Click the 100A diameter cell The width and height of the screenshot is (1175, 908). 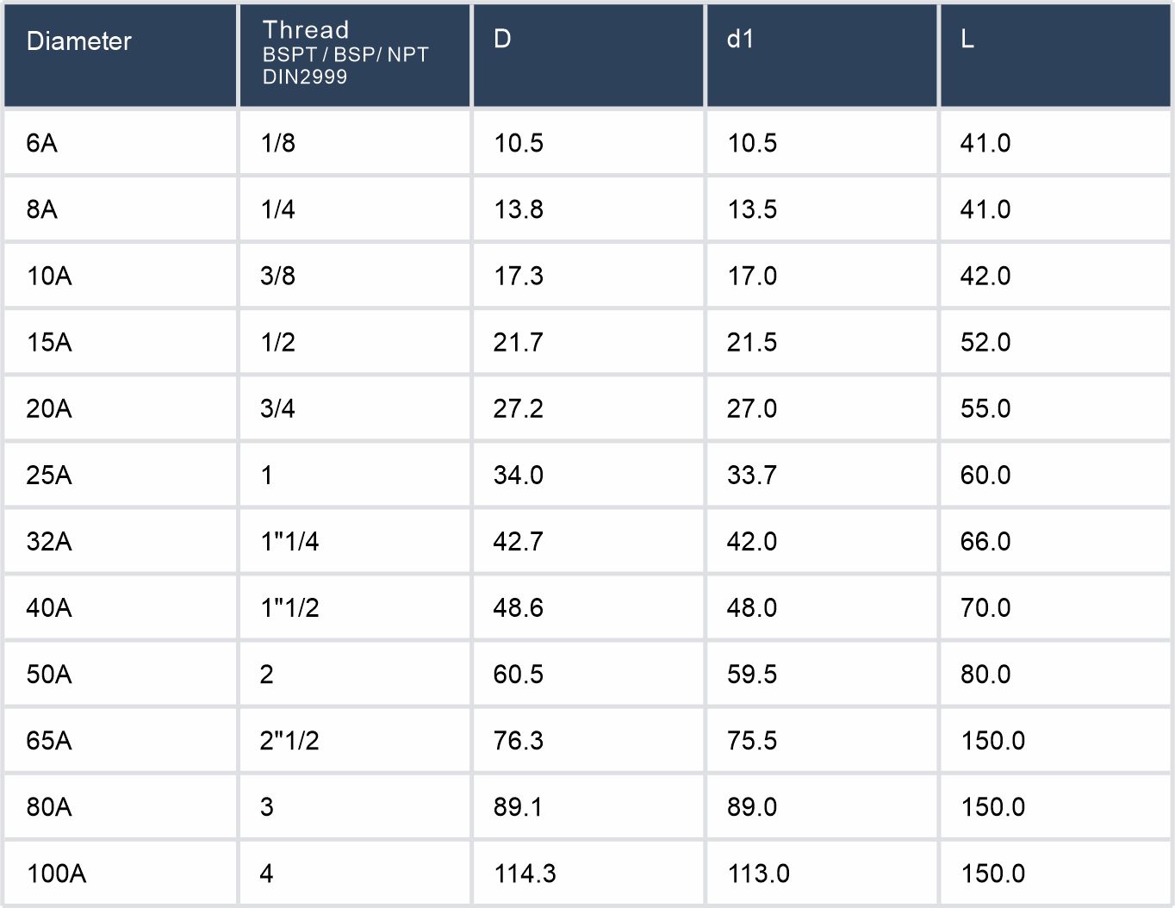(x=56, y=874)
